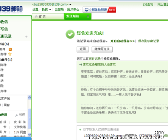Select the 怕你郁闷，送你两只鸡 message
Image resolution: width=168 pixels, height=140 pixels.
124,110
